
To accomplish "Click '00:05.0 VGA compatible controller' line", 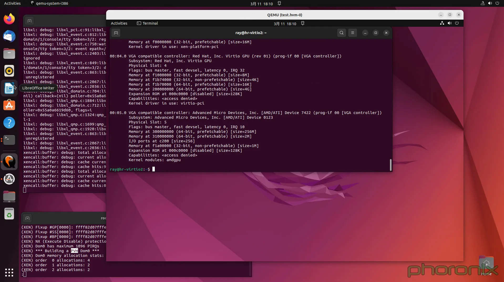I will coord(245,113).
